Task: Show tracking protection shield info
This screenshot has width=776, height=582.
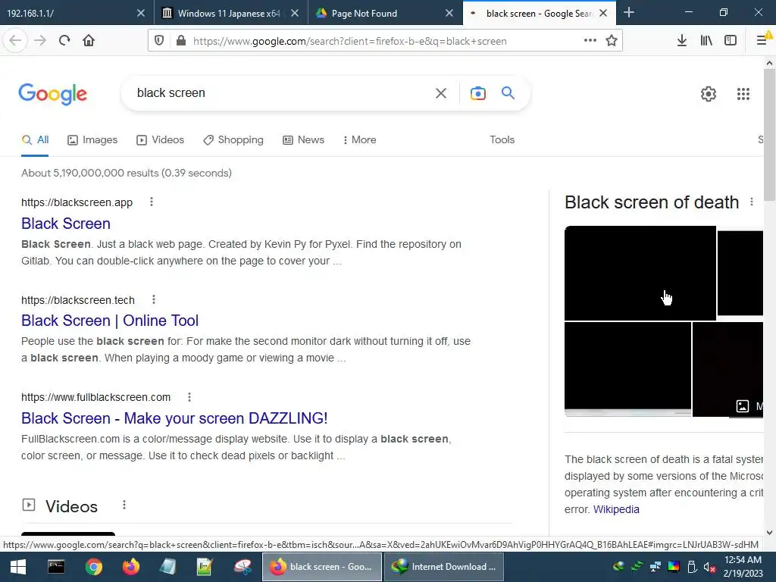Action: (159, 41)
